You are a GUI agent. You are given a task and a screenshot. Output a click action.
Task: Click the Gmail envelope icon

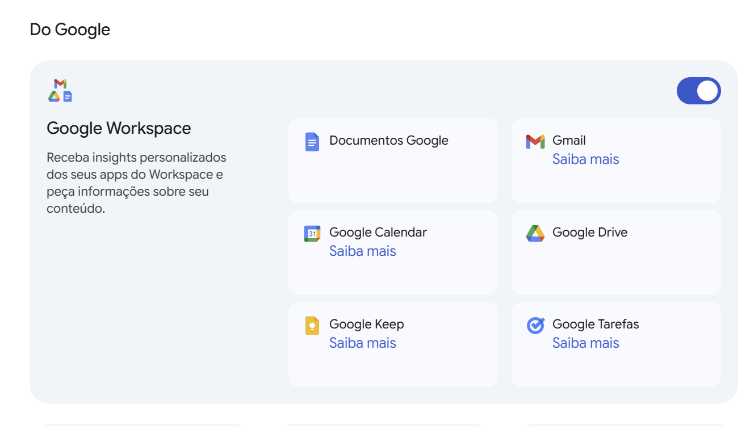(535, 142)
